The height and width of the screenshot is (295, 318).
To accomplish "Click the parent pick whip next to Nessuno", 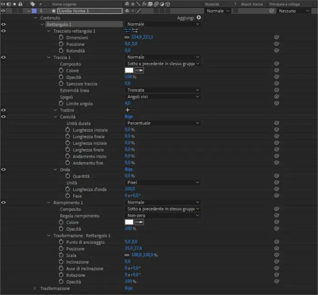I will 272,11.
